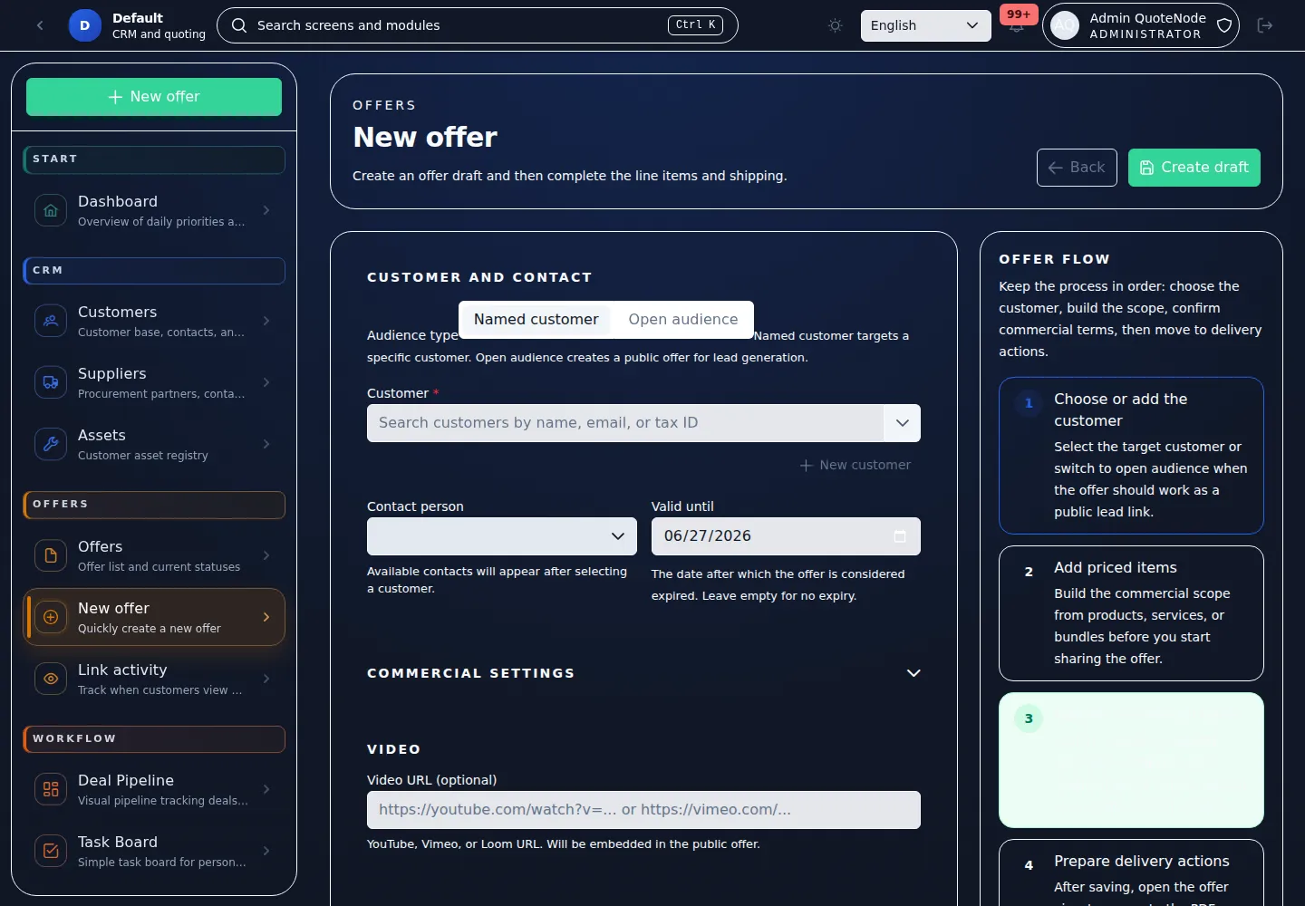1305x906 pixels.
Task: Click the Video URL input field
Action: pos(643,810)
